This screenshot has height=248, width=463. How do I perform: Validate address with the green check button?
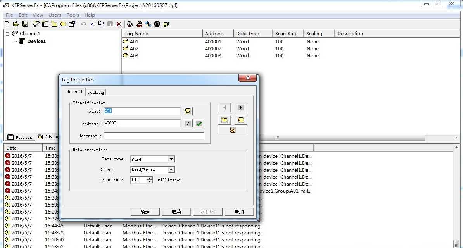point(199,123)
